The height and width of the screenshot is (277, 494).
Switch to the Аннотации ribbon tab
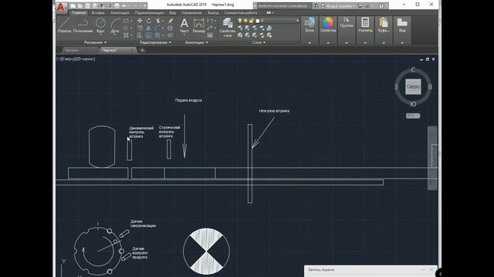coord(120,13)
